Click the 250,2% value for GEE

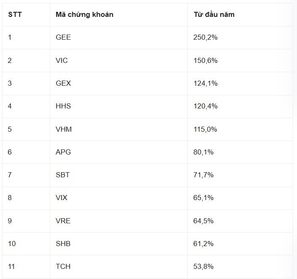[x=205, y=38]
